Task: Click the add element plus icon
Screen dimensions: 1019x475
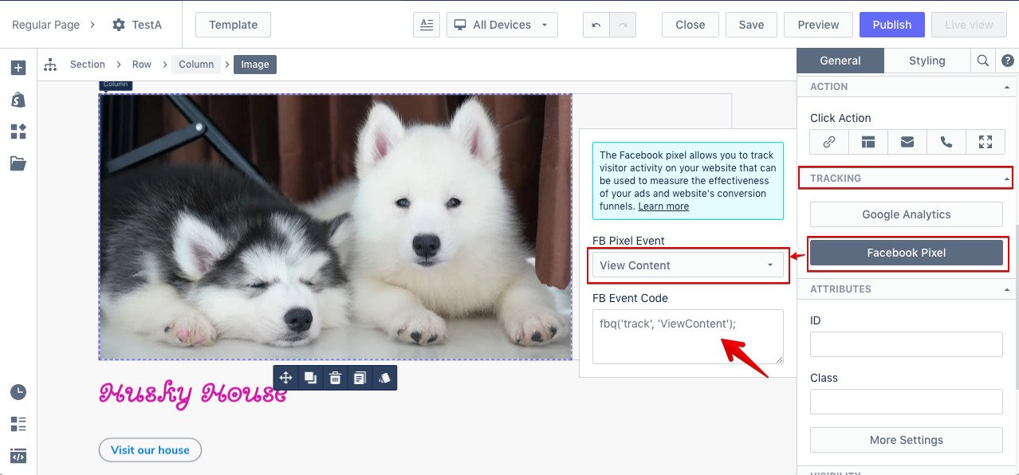Action: [x=18, y=68]
